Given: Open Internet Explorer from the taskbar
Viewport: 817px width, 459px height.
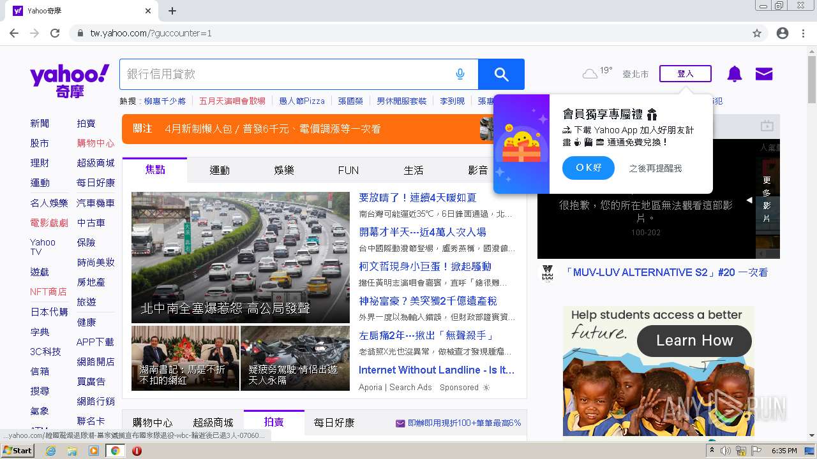Looking at the screenshot, I should [50, 451].
